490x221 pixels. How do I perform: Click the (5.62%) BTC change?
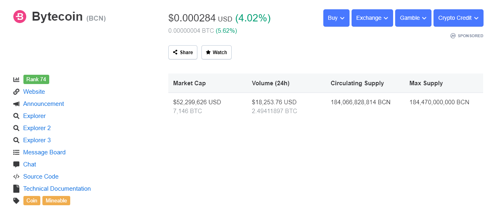click(226, 31)
